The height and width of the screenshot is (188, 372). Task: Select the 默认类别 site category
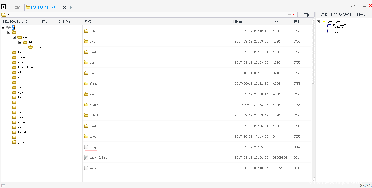click(x=340, y=26)
